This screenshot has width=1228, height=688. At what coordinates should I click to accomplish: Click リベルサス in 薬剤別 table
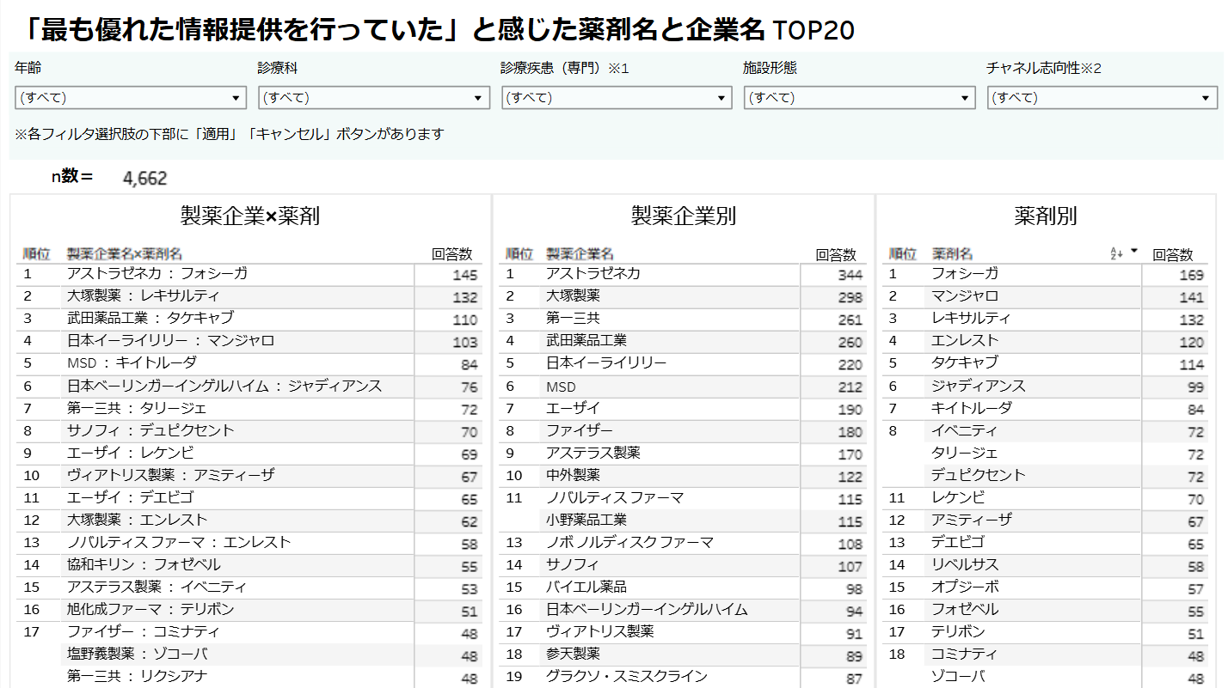coord(966,564)
